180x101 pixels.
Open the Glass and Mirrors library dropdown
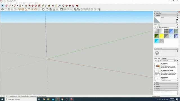[x=168, y=27]
